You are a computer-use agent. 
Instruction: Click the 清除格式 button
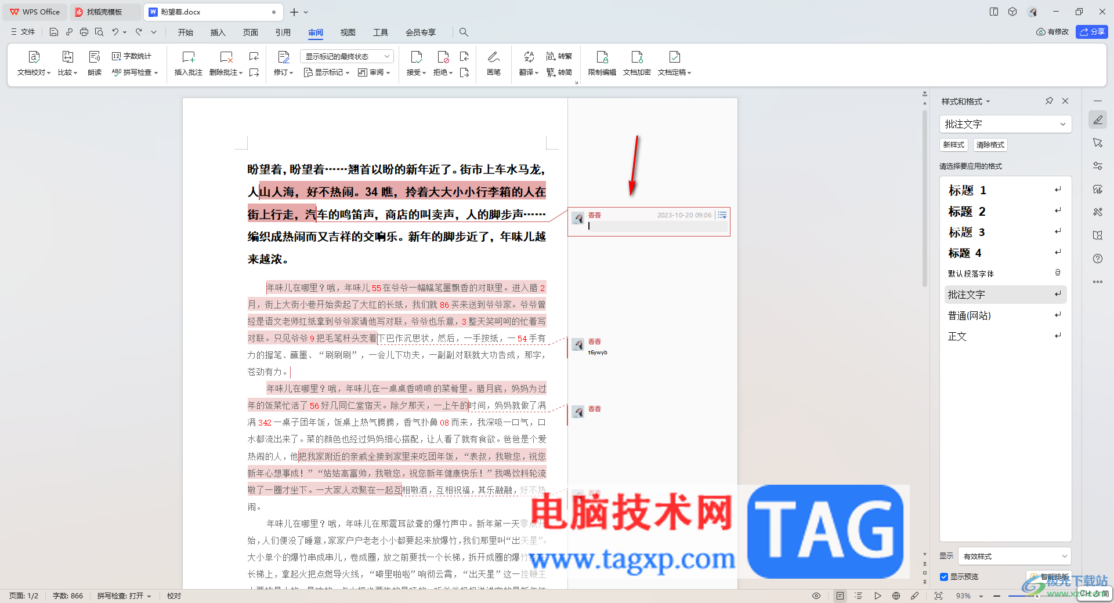click(x=990, y=145)
